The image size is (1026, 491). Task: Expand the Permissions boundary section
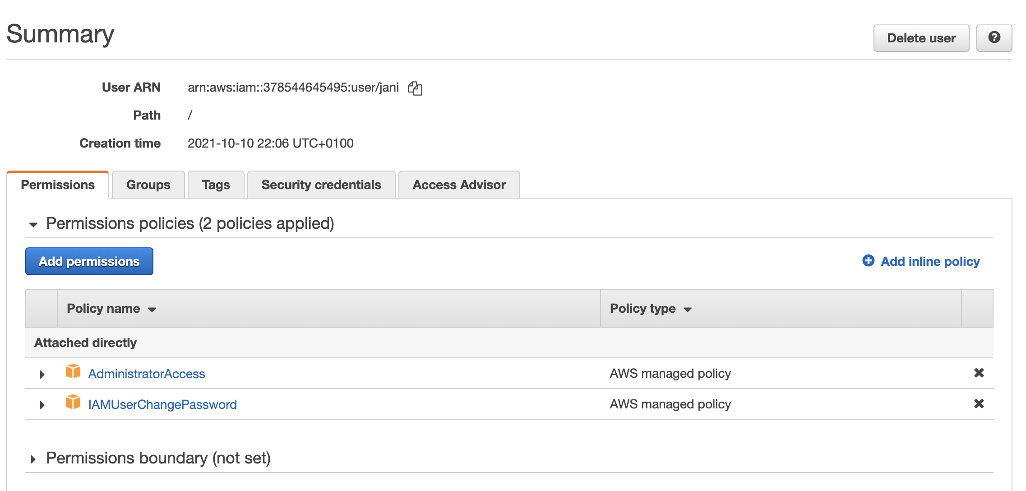point(33,459)
